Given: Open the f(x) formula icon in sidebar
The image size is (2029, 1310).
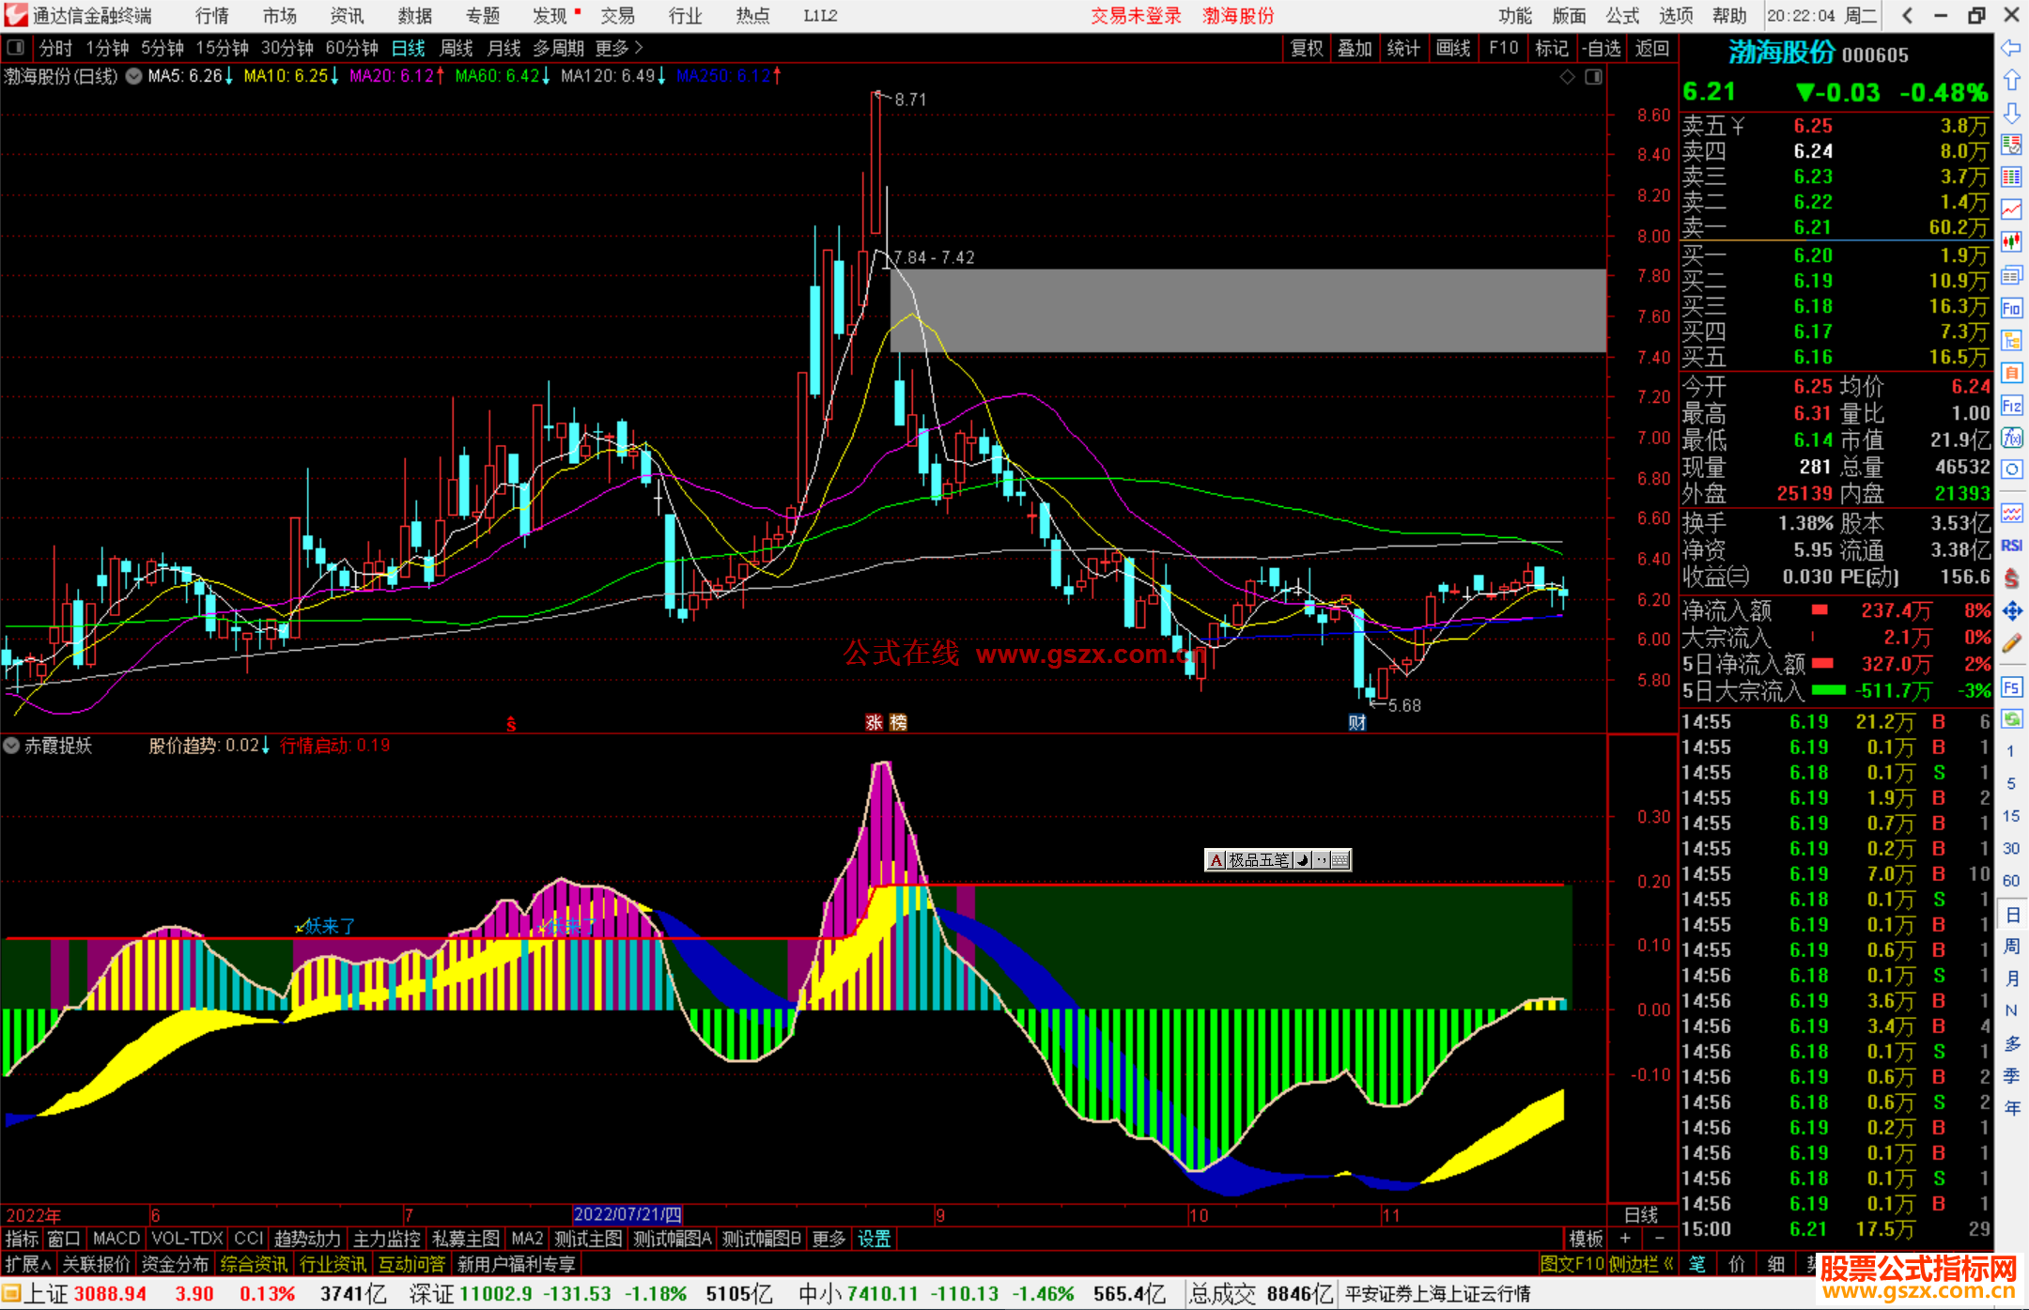Looking at the screenshot, I should click(x=2011, y=438).
